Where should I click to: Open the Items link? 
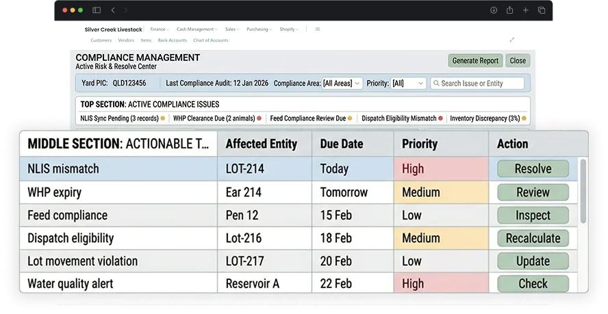(146, 40)
